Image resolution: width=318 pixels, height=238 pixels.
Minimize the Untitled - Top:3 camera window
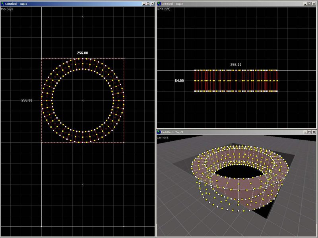coord(305,132)
